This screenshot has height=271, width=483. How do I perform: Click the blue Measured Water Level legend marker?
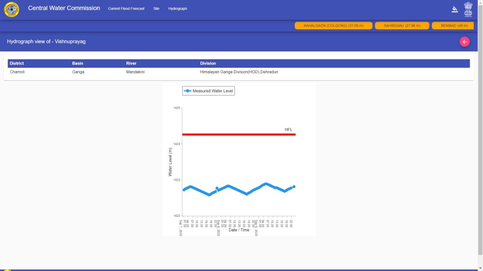(x=188, y=91)
